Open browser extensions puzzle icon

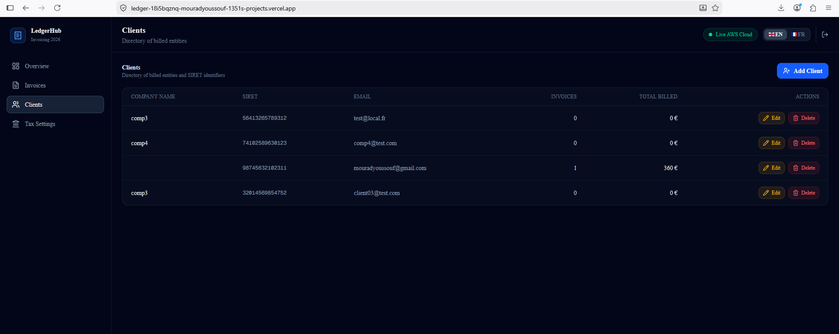pyautogui.click(x=813, y=8)
